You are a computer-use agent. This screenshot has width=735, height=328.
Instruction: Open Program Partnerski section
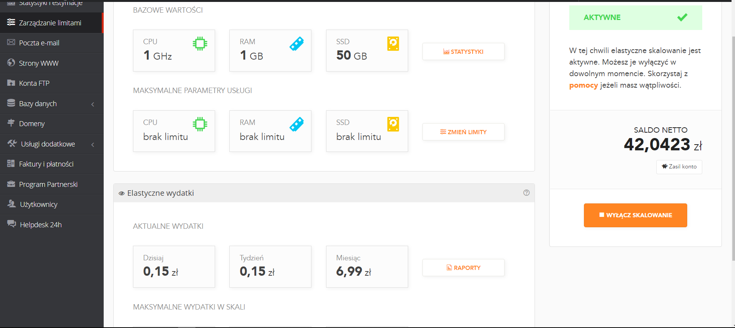point(48,185)
